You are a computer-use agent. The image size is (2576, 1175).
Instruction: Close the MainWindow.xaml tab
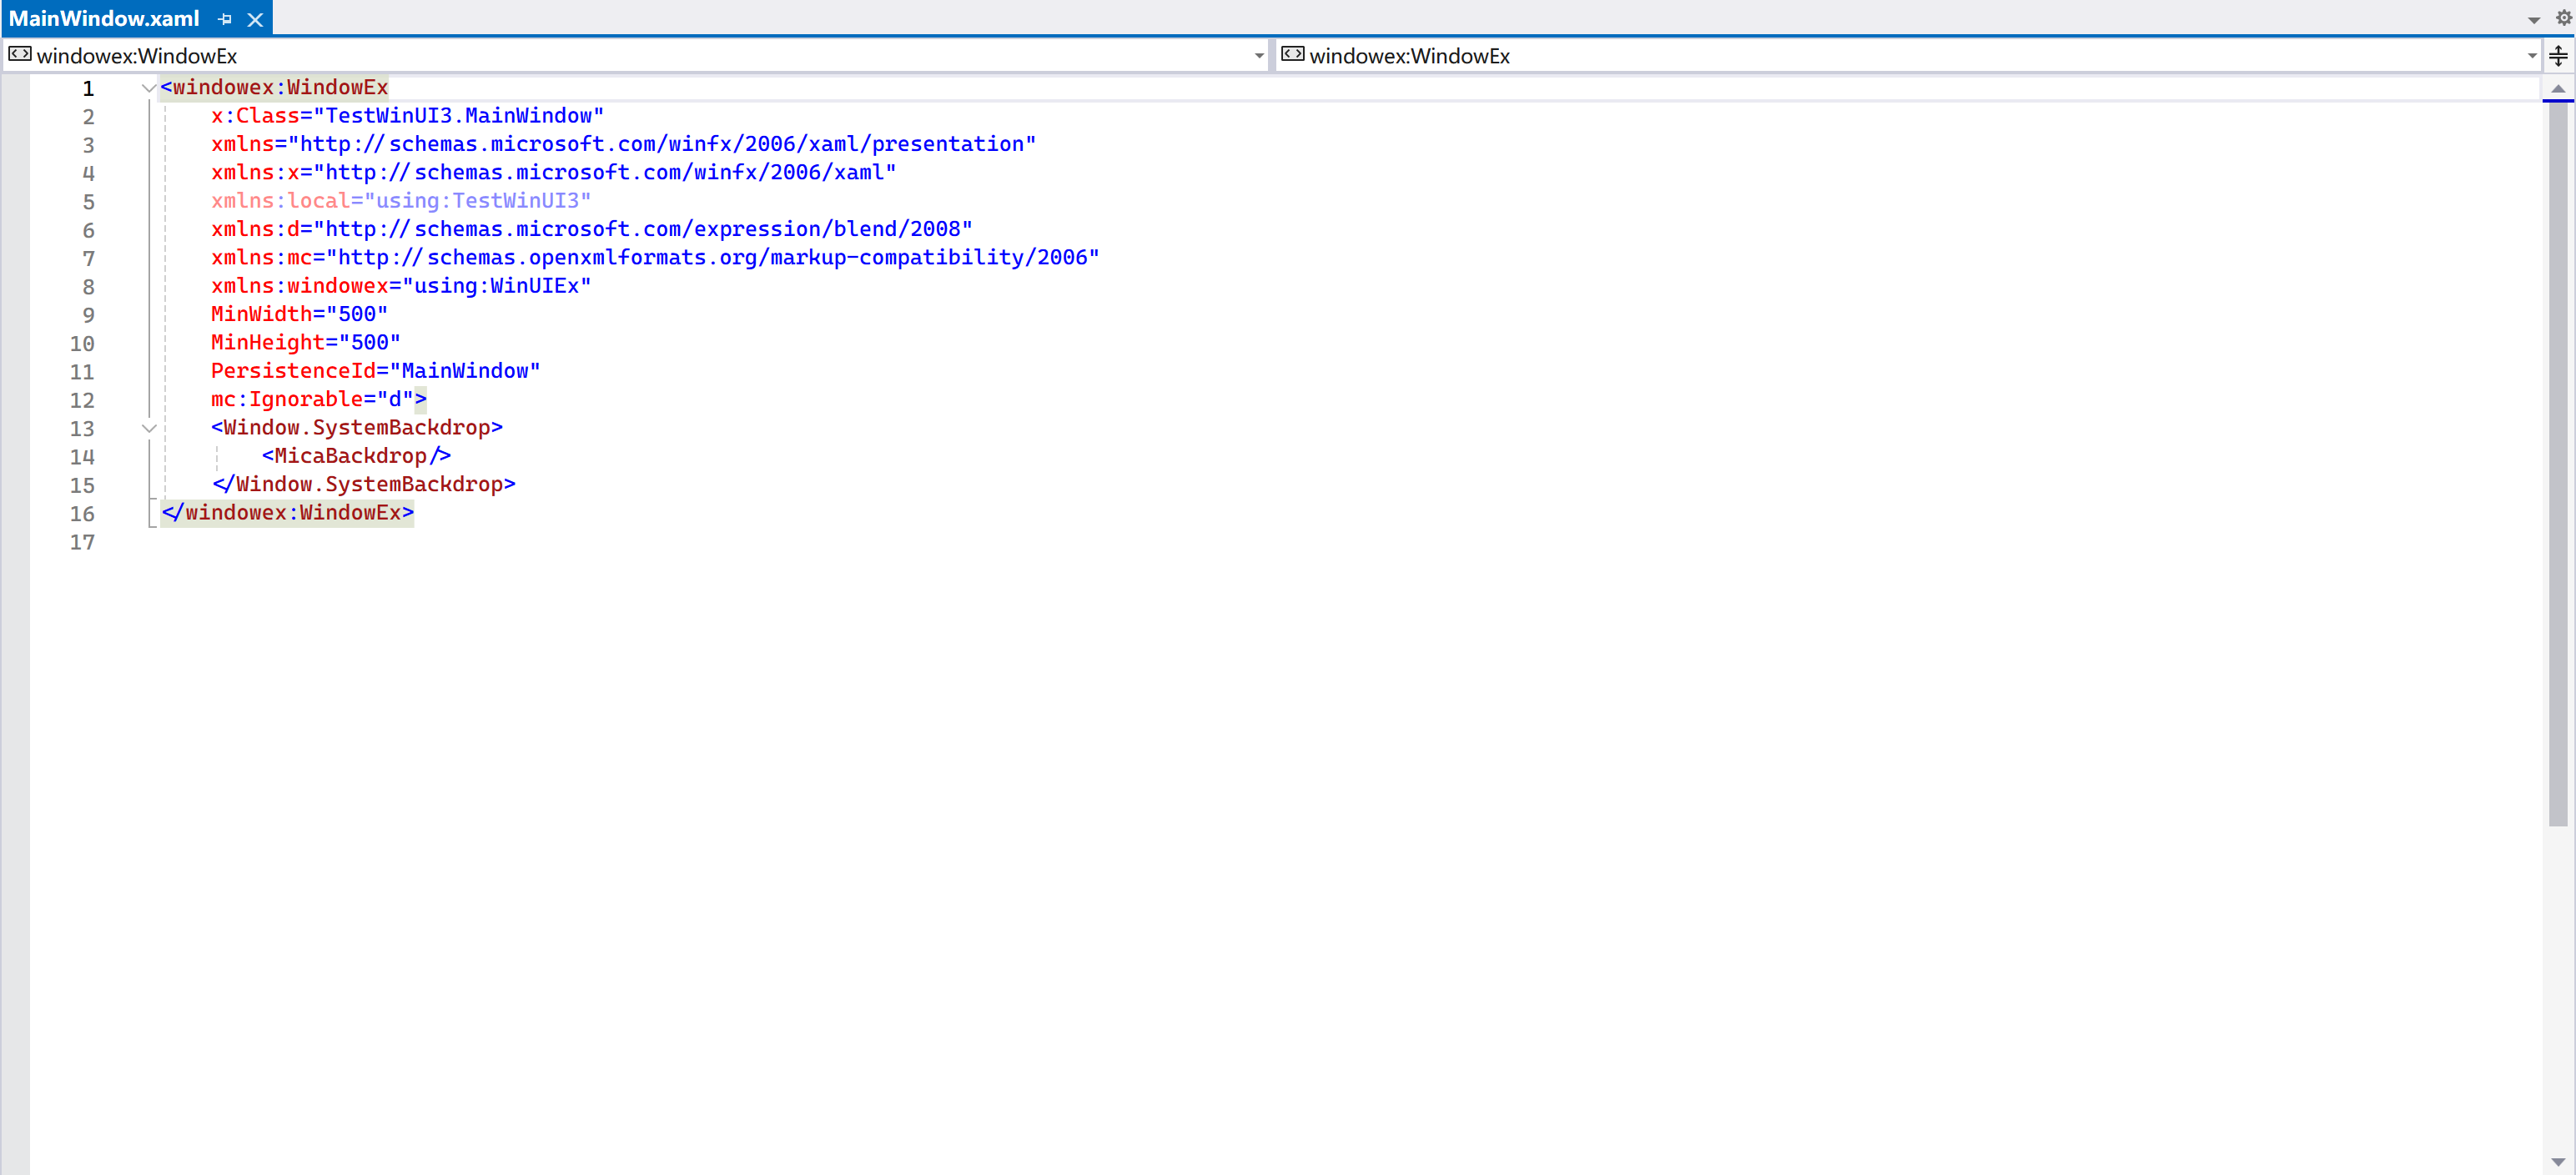coord(256,18)
